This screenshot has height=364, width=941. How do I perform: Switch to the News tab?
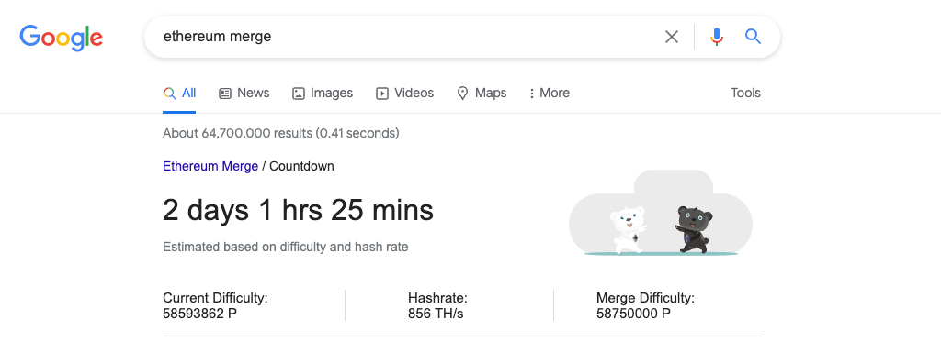(244, 93)
